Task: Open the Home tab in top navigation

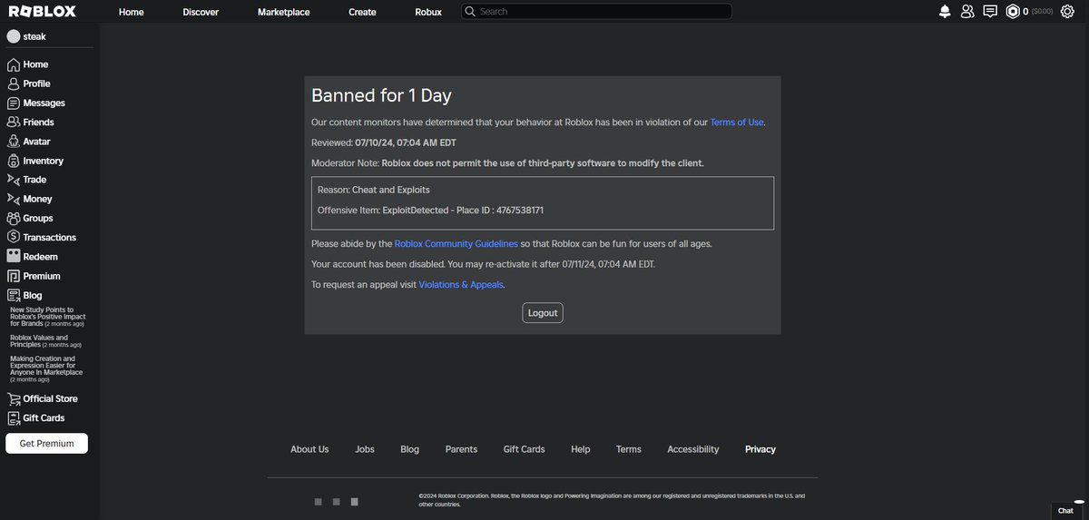Action: pos(131,12)
